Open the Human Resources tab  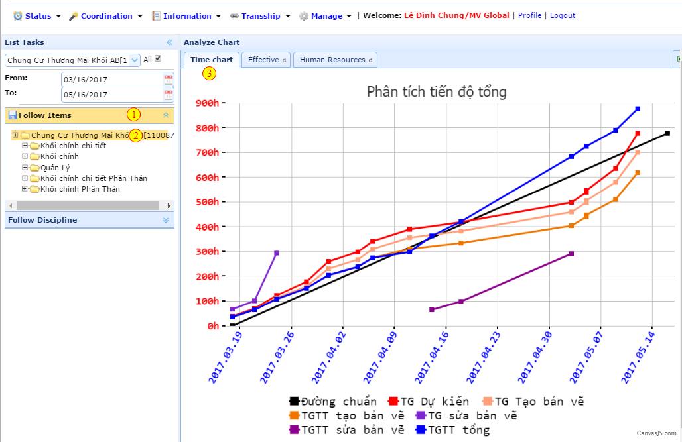[335, 60]
